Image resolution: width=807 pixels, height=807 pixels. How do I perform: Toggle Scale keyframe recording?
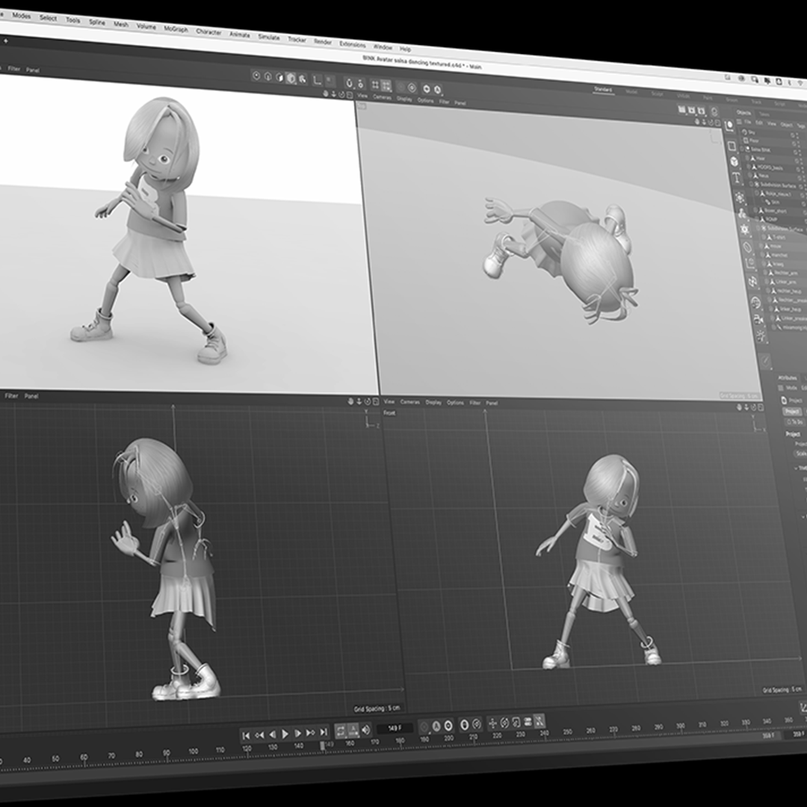[516, 723]
